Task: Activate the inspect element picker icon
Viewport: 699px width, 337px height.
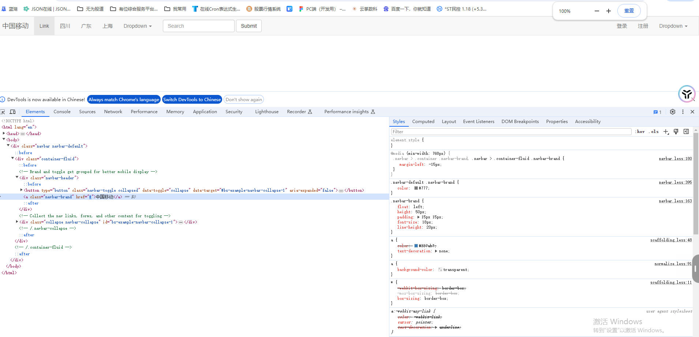Action: pyautogui.click(x=3, y=112)
